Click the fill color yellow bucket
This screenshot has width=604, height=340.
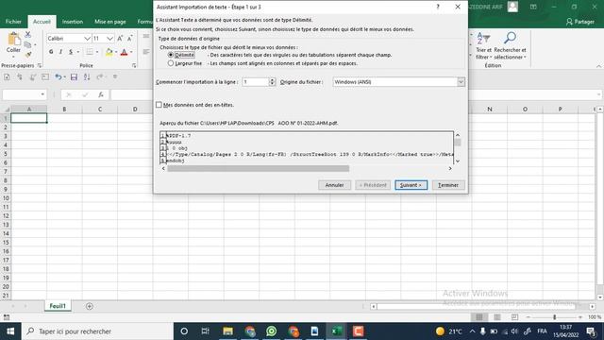click(109, 52)
